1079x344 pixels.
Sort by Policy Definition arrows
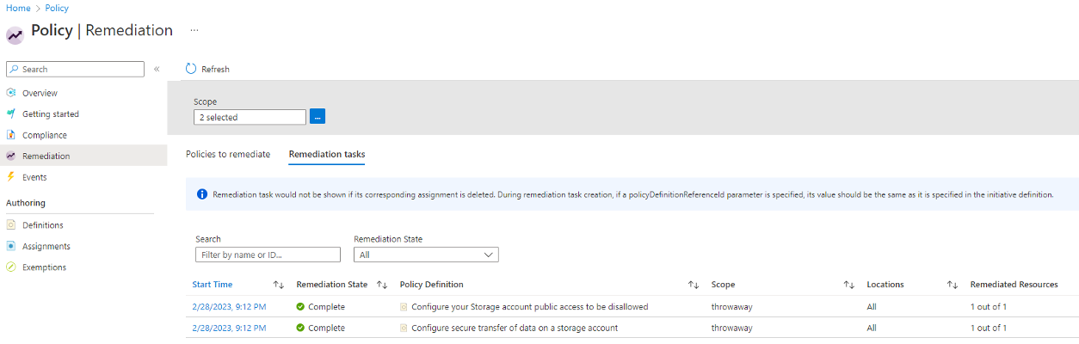(x=694, y=285)
